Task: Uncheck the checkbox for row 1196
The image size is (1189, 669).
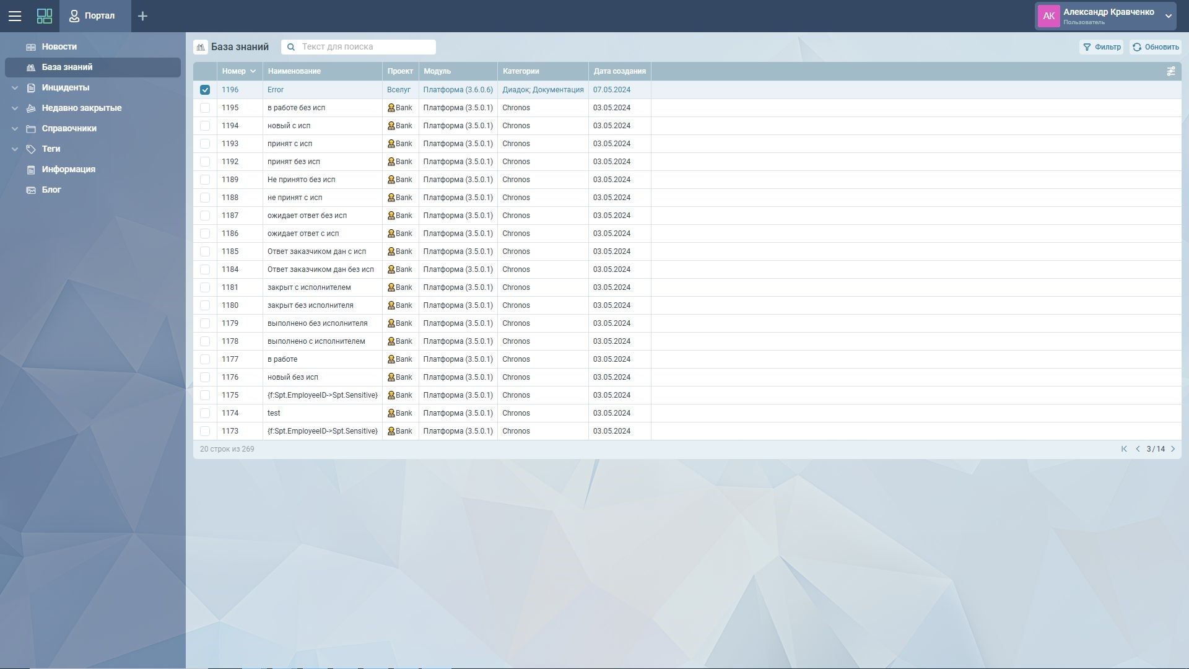Action: 205,90
